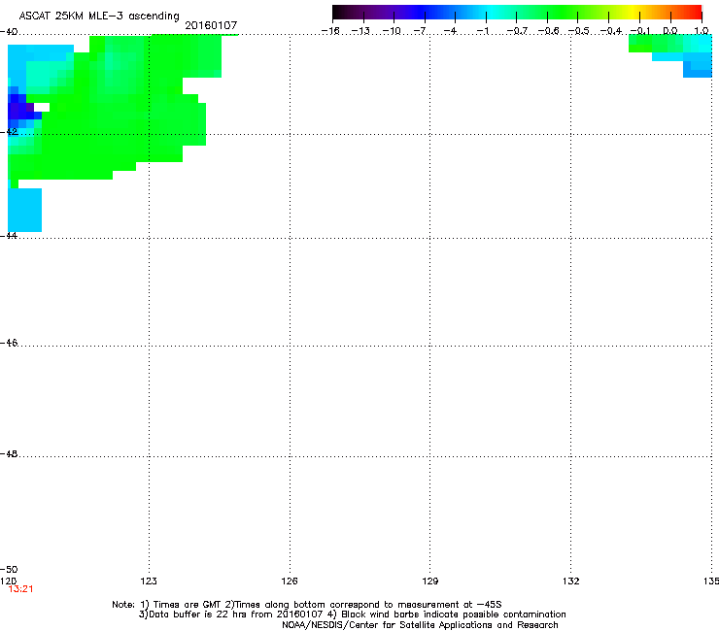Click the -50 latitude axis label
This screenshot has height=631, width=719.
point(9,569)
